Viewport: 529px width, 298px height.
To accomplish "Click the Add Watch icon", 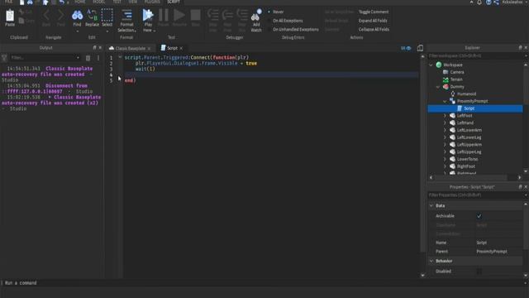I will click(256, 16).
